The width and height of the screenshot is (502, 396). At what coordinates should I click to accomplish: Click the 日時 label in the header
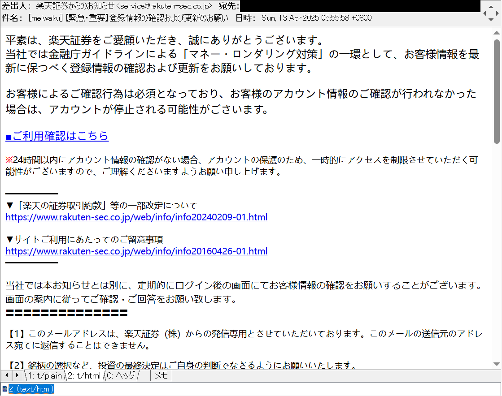click(x=245, y=18)
